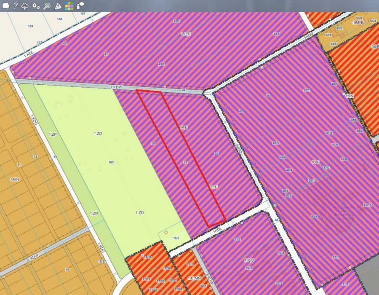Open the colored grid legend icon
Viewport: 379px width, 295px height.
pyautogui.click(x=69, y=6)
